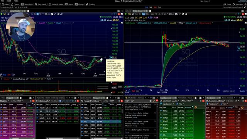Select the ARM row in the Flagged list
This screenshot has height=139, width=247.
coord(17,125)
